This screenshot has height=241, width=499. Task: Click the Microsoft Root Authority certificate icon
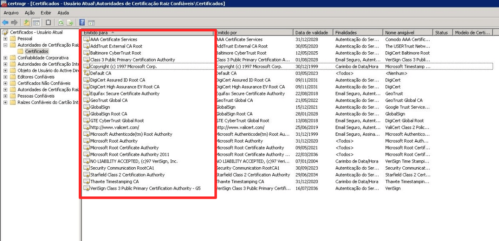[x=86, y=141]
